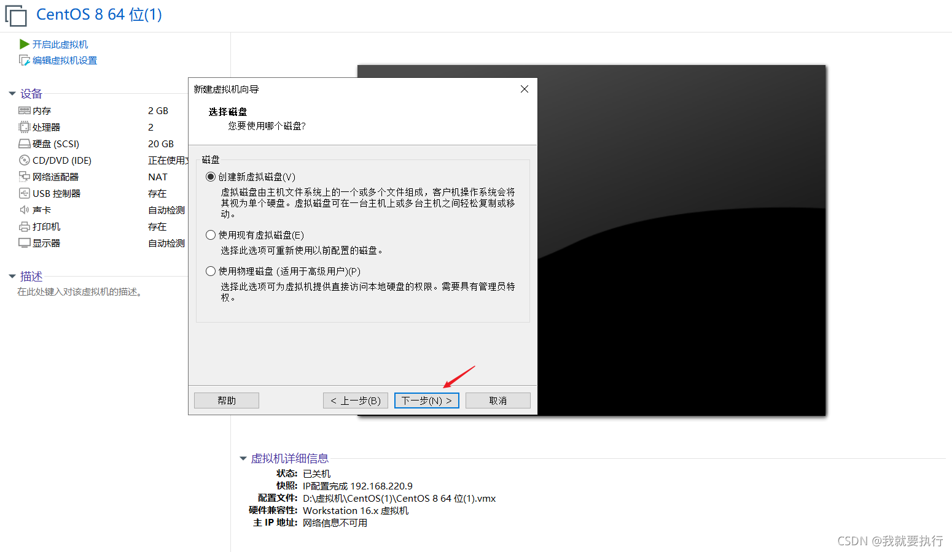The height and width of the screenshot is (552, 952).
Task: Click the 显示器 自动检测 value
Action: tap(166, 243)
